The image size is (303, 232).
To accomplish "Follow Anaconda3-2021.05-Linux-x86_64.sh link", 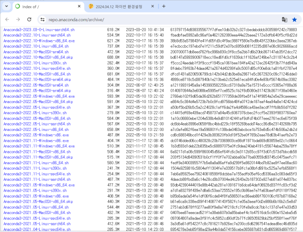I will click(36, 207).
